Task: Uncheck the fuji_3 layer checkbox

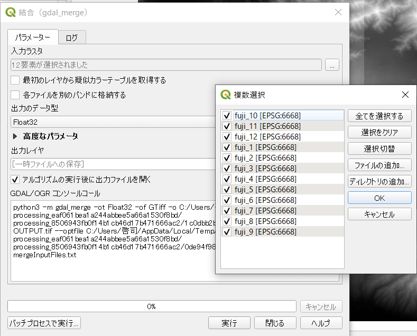Action: [227, 169]
